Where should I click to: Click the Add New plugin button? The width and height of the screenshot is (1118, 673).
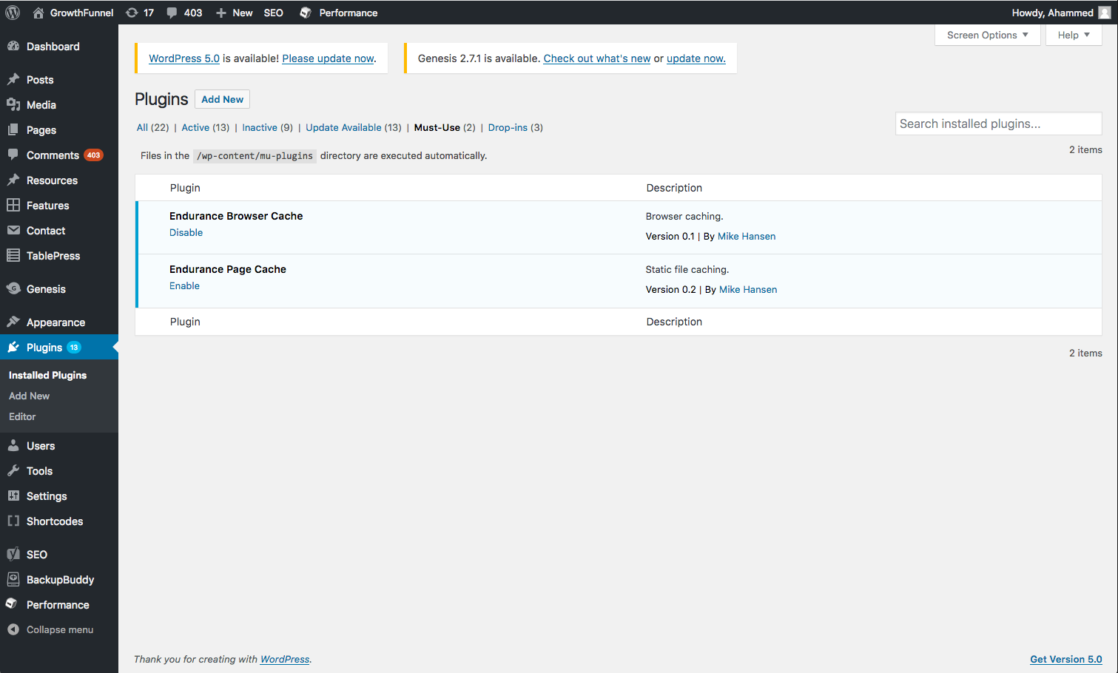(222, 99)
